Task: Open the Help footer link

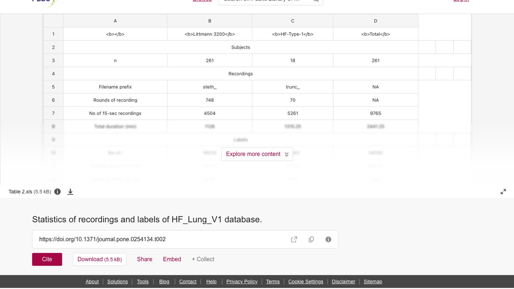Action: [211, 281]
